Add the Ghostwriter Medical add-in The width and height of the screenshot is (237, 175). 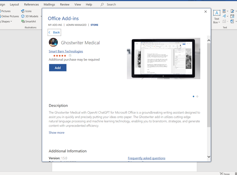click(x=58, y=68)
